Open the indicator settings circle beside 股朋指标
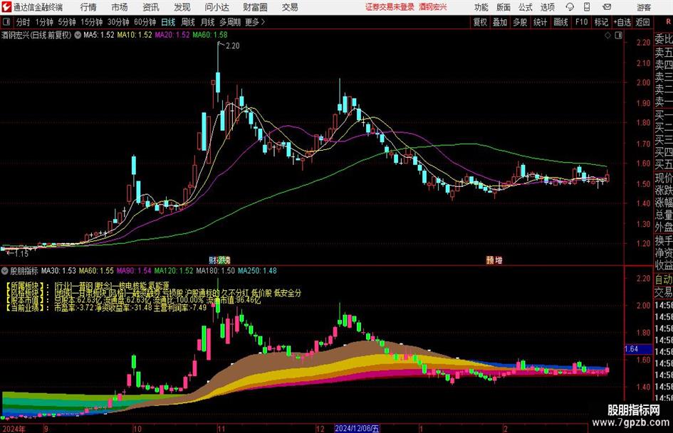Viewport: 673px width, 433px height. [x=5, y=270]
